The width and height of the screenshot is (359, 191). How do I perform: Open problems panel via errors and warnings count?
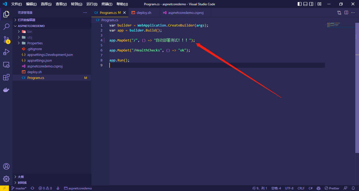click(x=45, y=188)
